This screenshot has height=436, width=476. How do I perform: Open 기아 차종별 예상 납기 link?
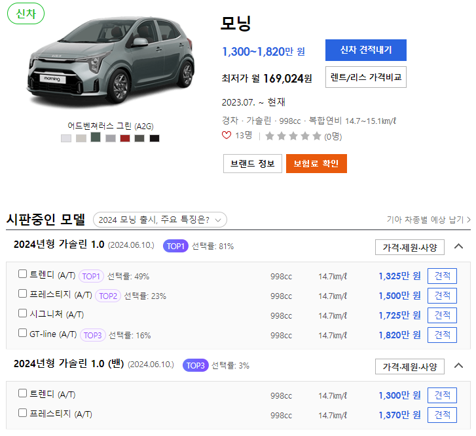[x=428, y=220]
